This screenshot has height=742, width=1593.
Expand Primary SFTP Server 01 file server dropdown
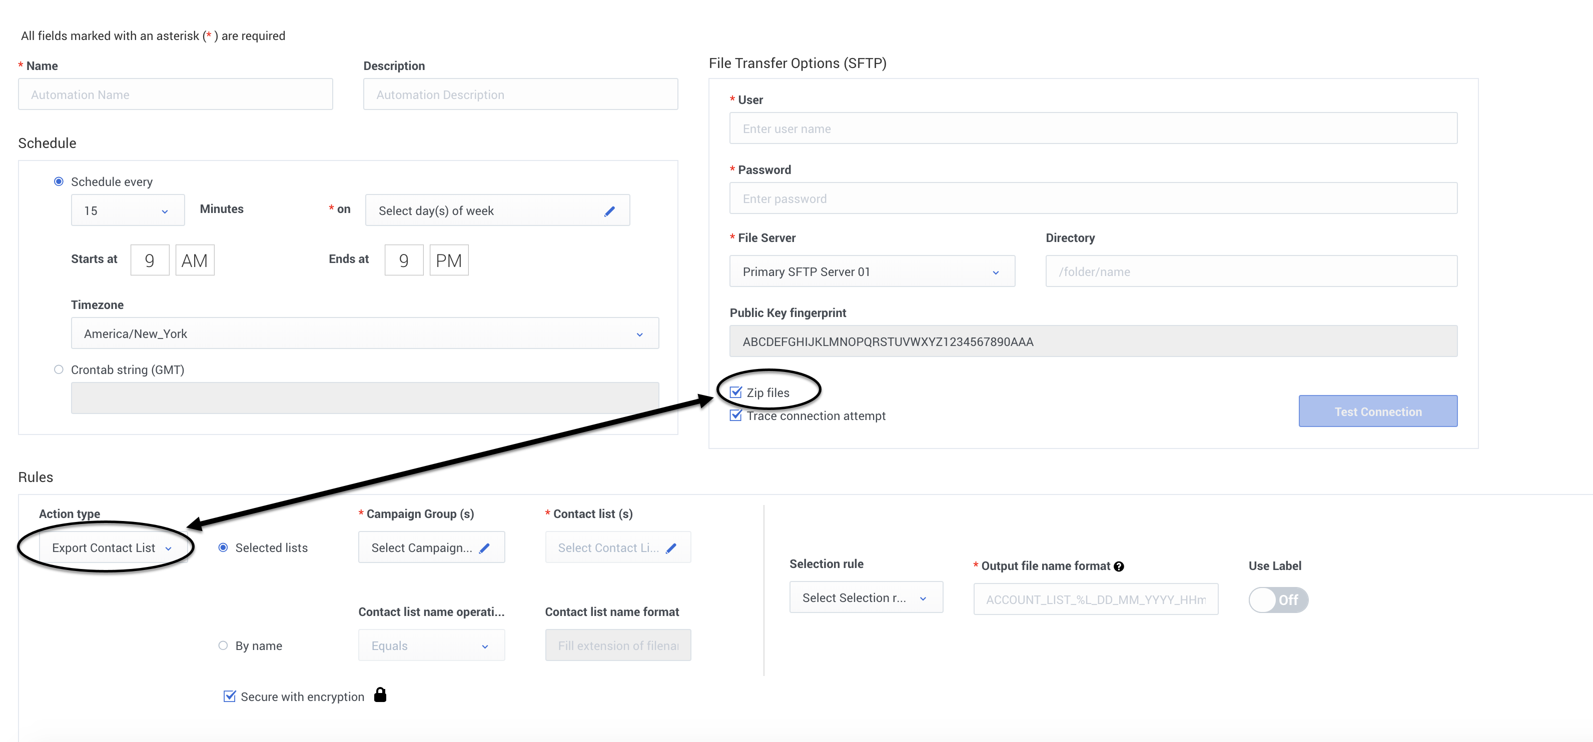(x=872, y=272)
